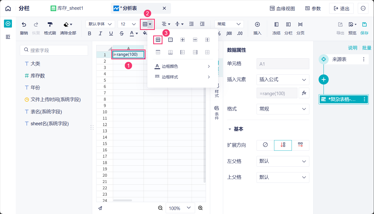
Task: Open the 边框颜色 submenu
Action: coord(183,66)
